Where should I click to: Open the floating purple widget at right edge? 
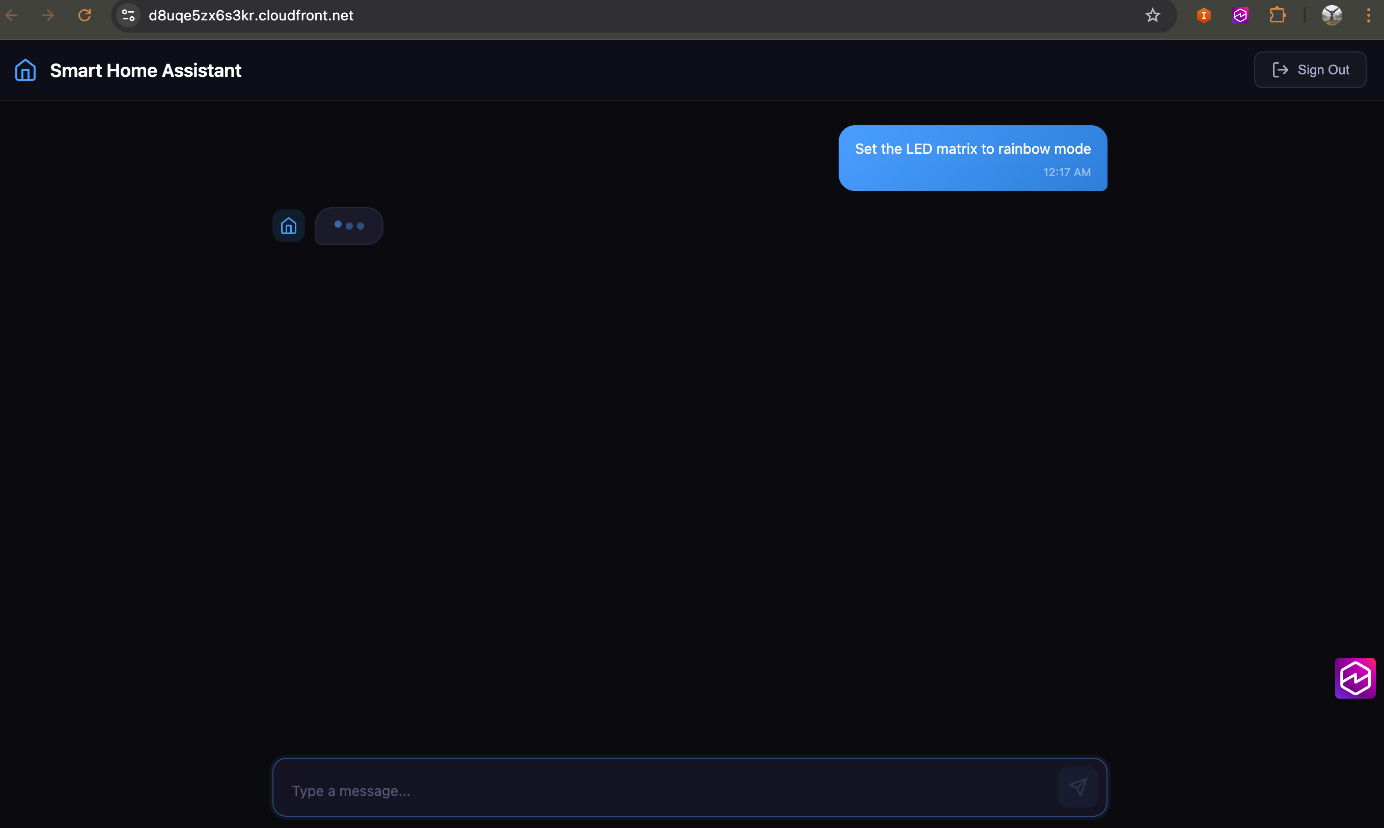point(1355,678)
